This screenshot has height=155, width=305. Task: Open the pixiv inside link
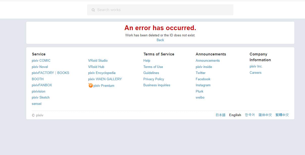(x=204, y=67)
